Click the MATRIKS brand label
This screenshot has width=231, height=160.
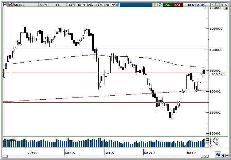(x=197, y=5)
